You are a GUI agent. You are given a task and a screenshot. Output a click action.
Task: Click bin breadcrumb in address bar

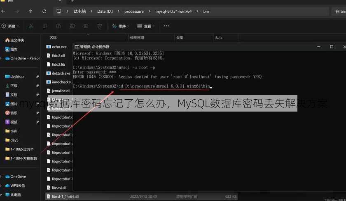pyautogui.click(x=206, y=11)
